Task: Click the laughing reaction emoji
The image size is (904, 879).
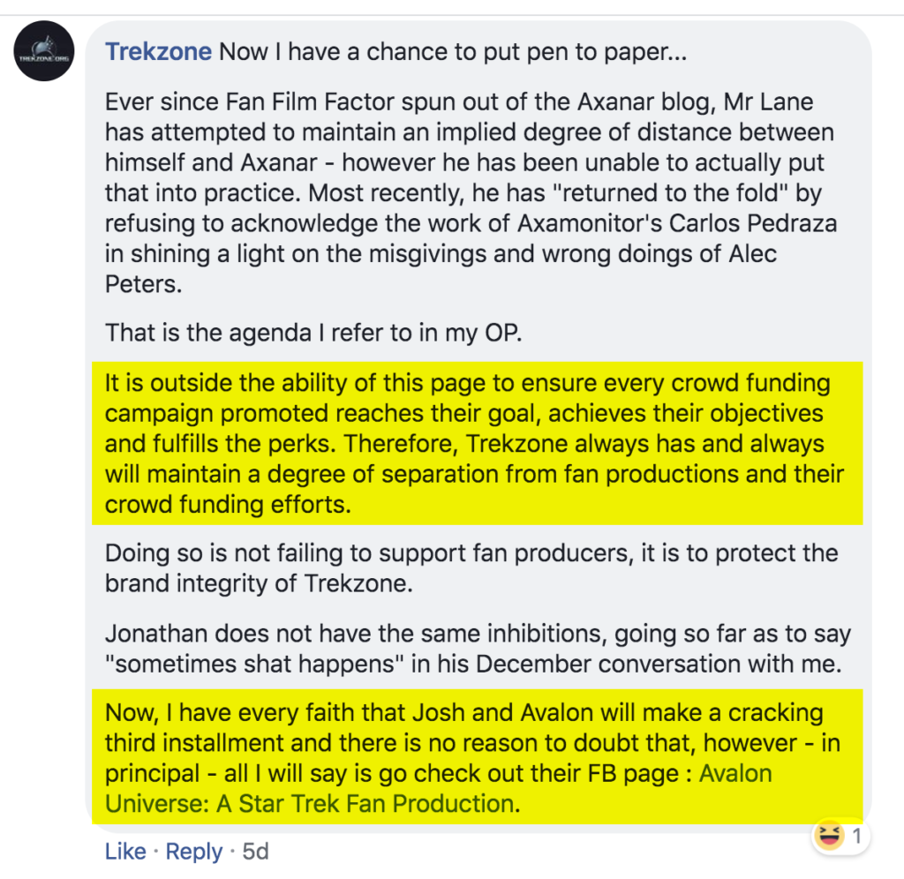Action: [x=830, y=836]
